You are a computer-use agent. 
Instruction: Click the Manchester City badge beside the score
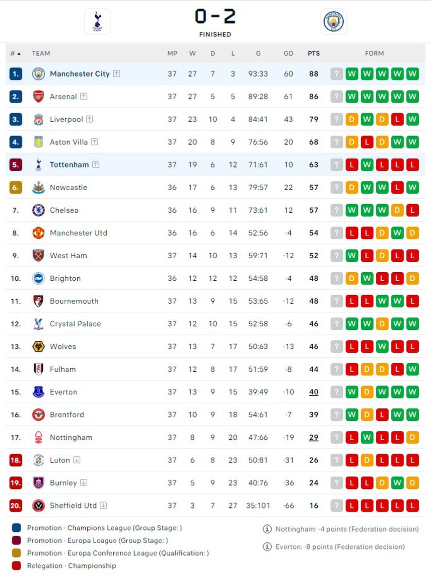pos(333,21)
